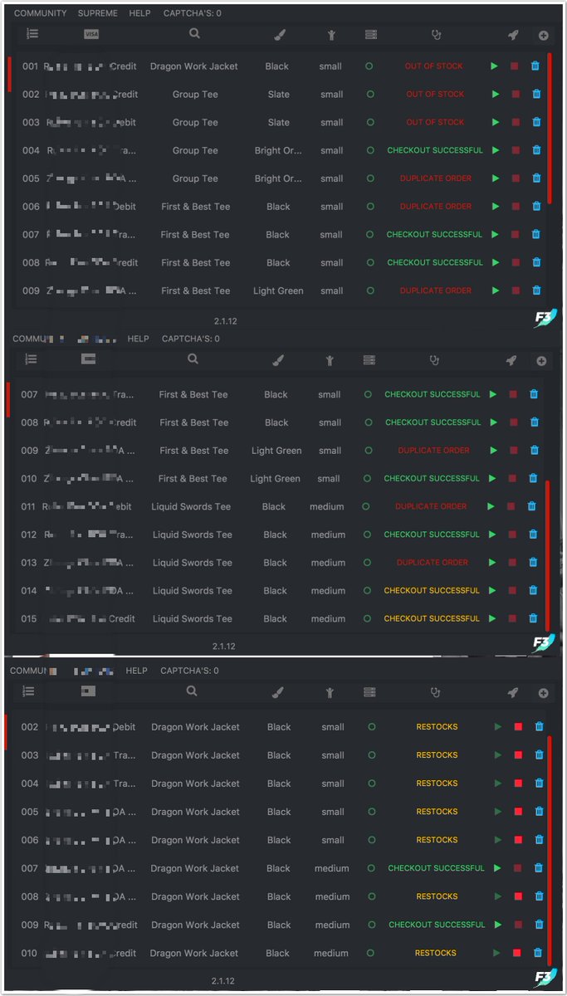
Task: Delete task 010 First & Best Tee
Action: [x=533, y=478]
